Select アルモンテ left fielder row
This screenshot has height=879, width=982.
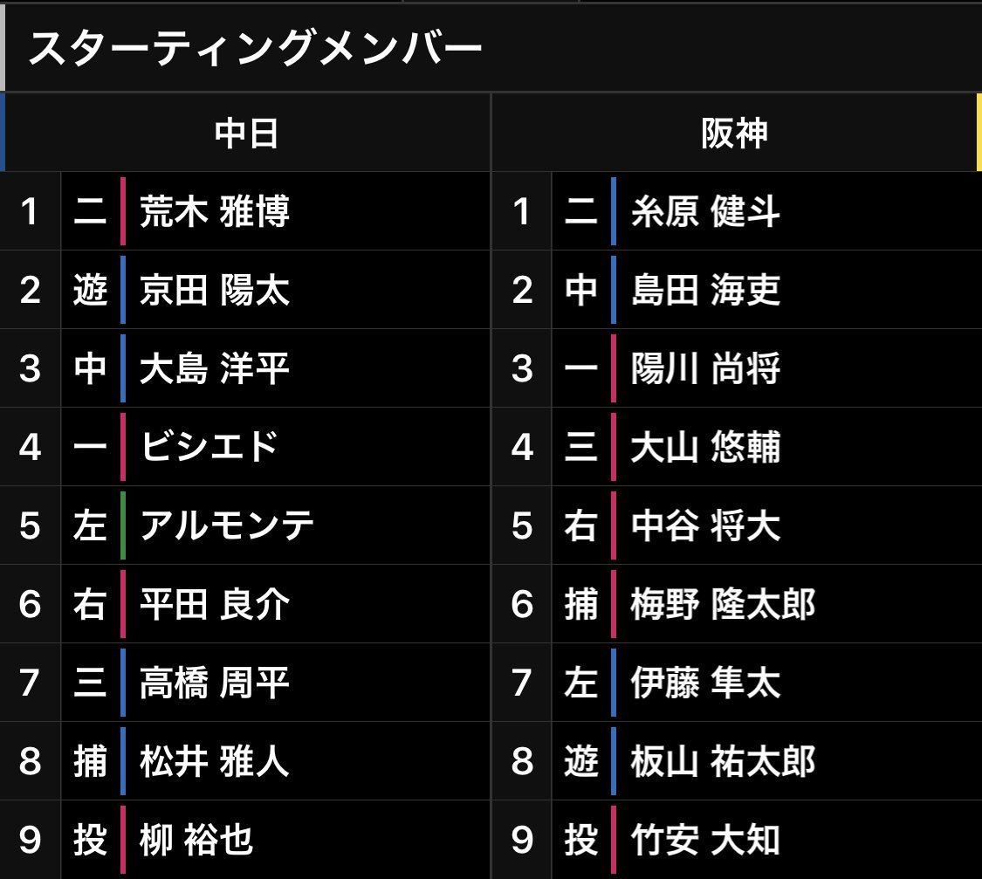click(226, 526)
